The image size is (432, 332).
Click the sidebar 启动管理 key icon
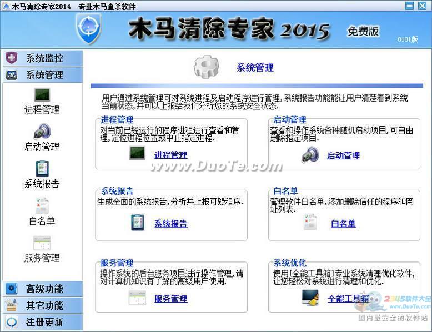(42, 131)
